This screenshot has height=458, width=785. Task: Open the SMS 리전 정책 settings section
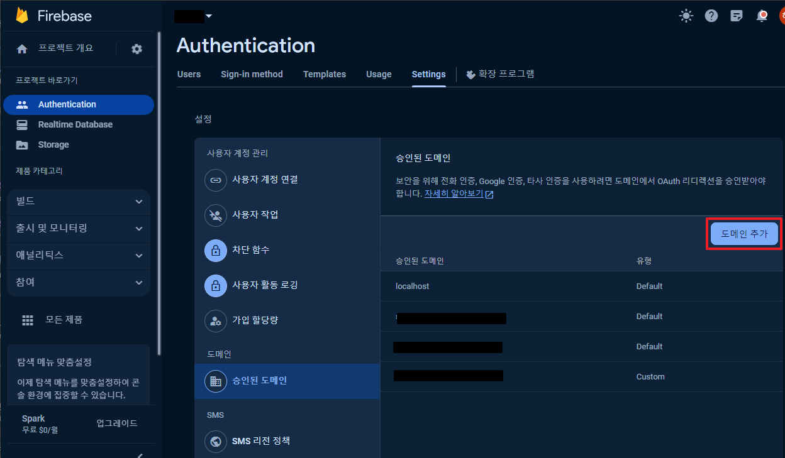[x=287, y=441]
